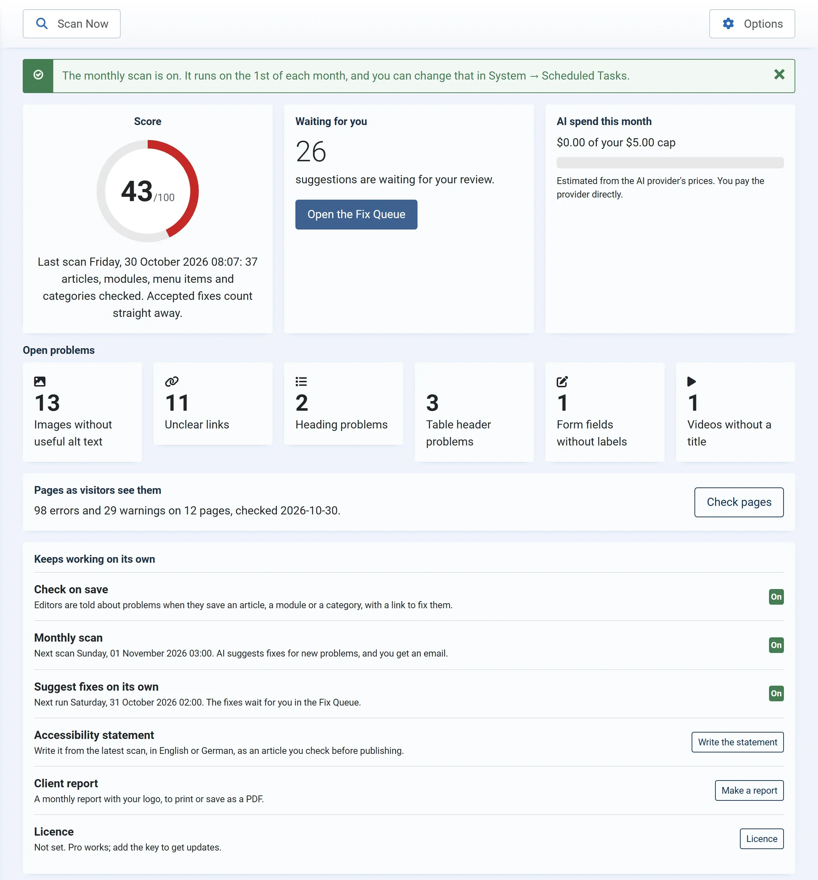Click the 'Client report' heading
818x880 pixels.
(x=66, y=783)
